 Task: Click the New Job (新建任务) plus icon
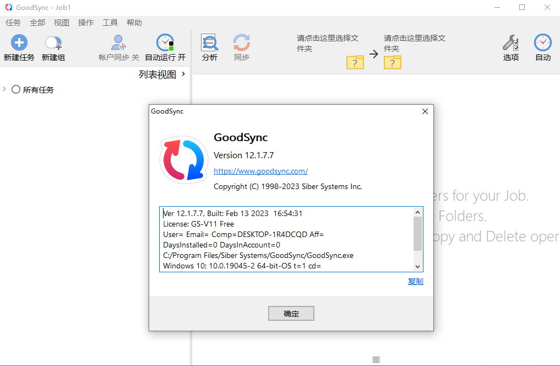click(x=19, y=42)
